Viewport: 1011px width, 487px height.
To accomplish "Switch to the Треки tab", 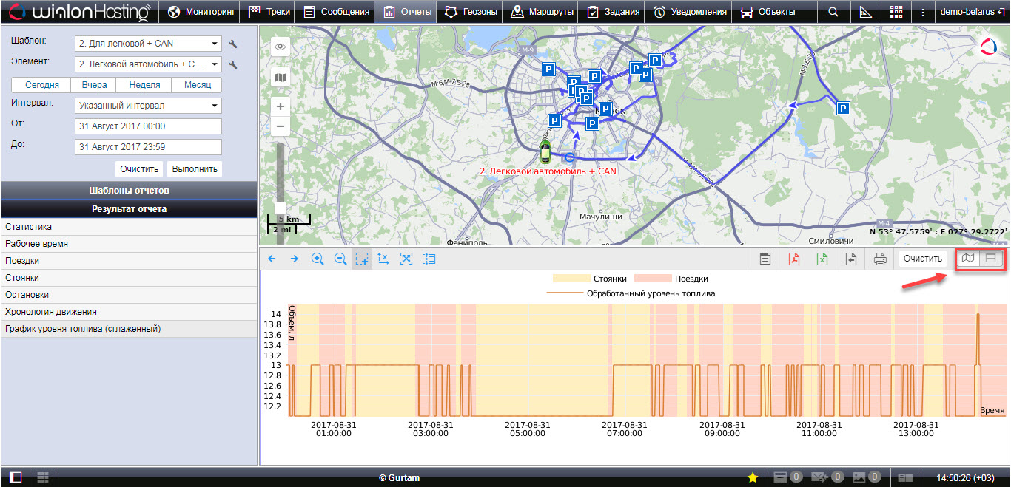I will pos(269,12).
